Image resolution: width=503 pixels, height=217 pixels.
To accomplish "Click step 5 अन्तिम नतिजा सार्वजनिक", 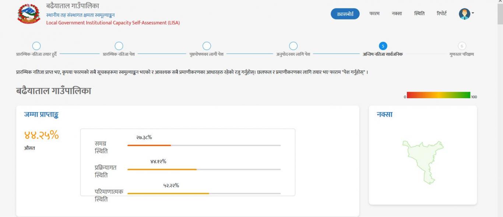I will point(383,46).
